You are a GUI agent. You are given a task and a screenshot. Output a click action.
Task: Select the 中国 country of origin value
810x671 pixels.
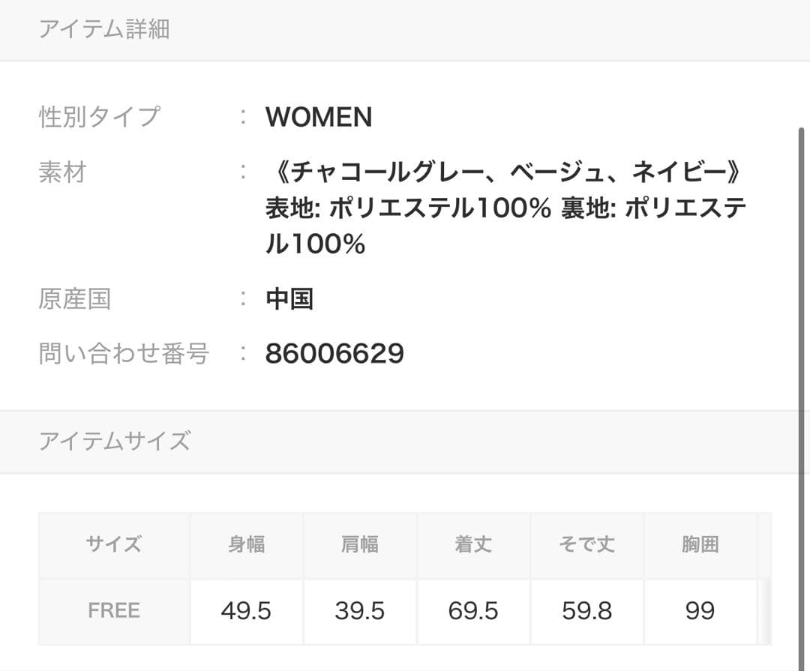click(289, 299)
